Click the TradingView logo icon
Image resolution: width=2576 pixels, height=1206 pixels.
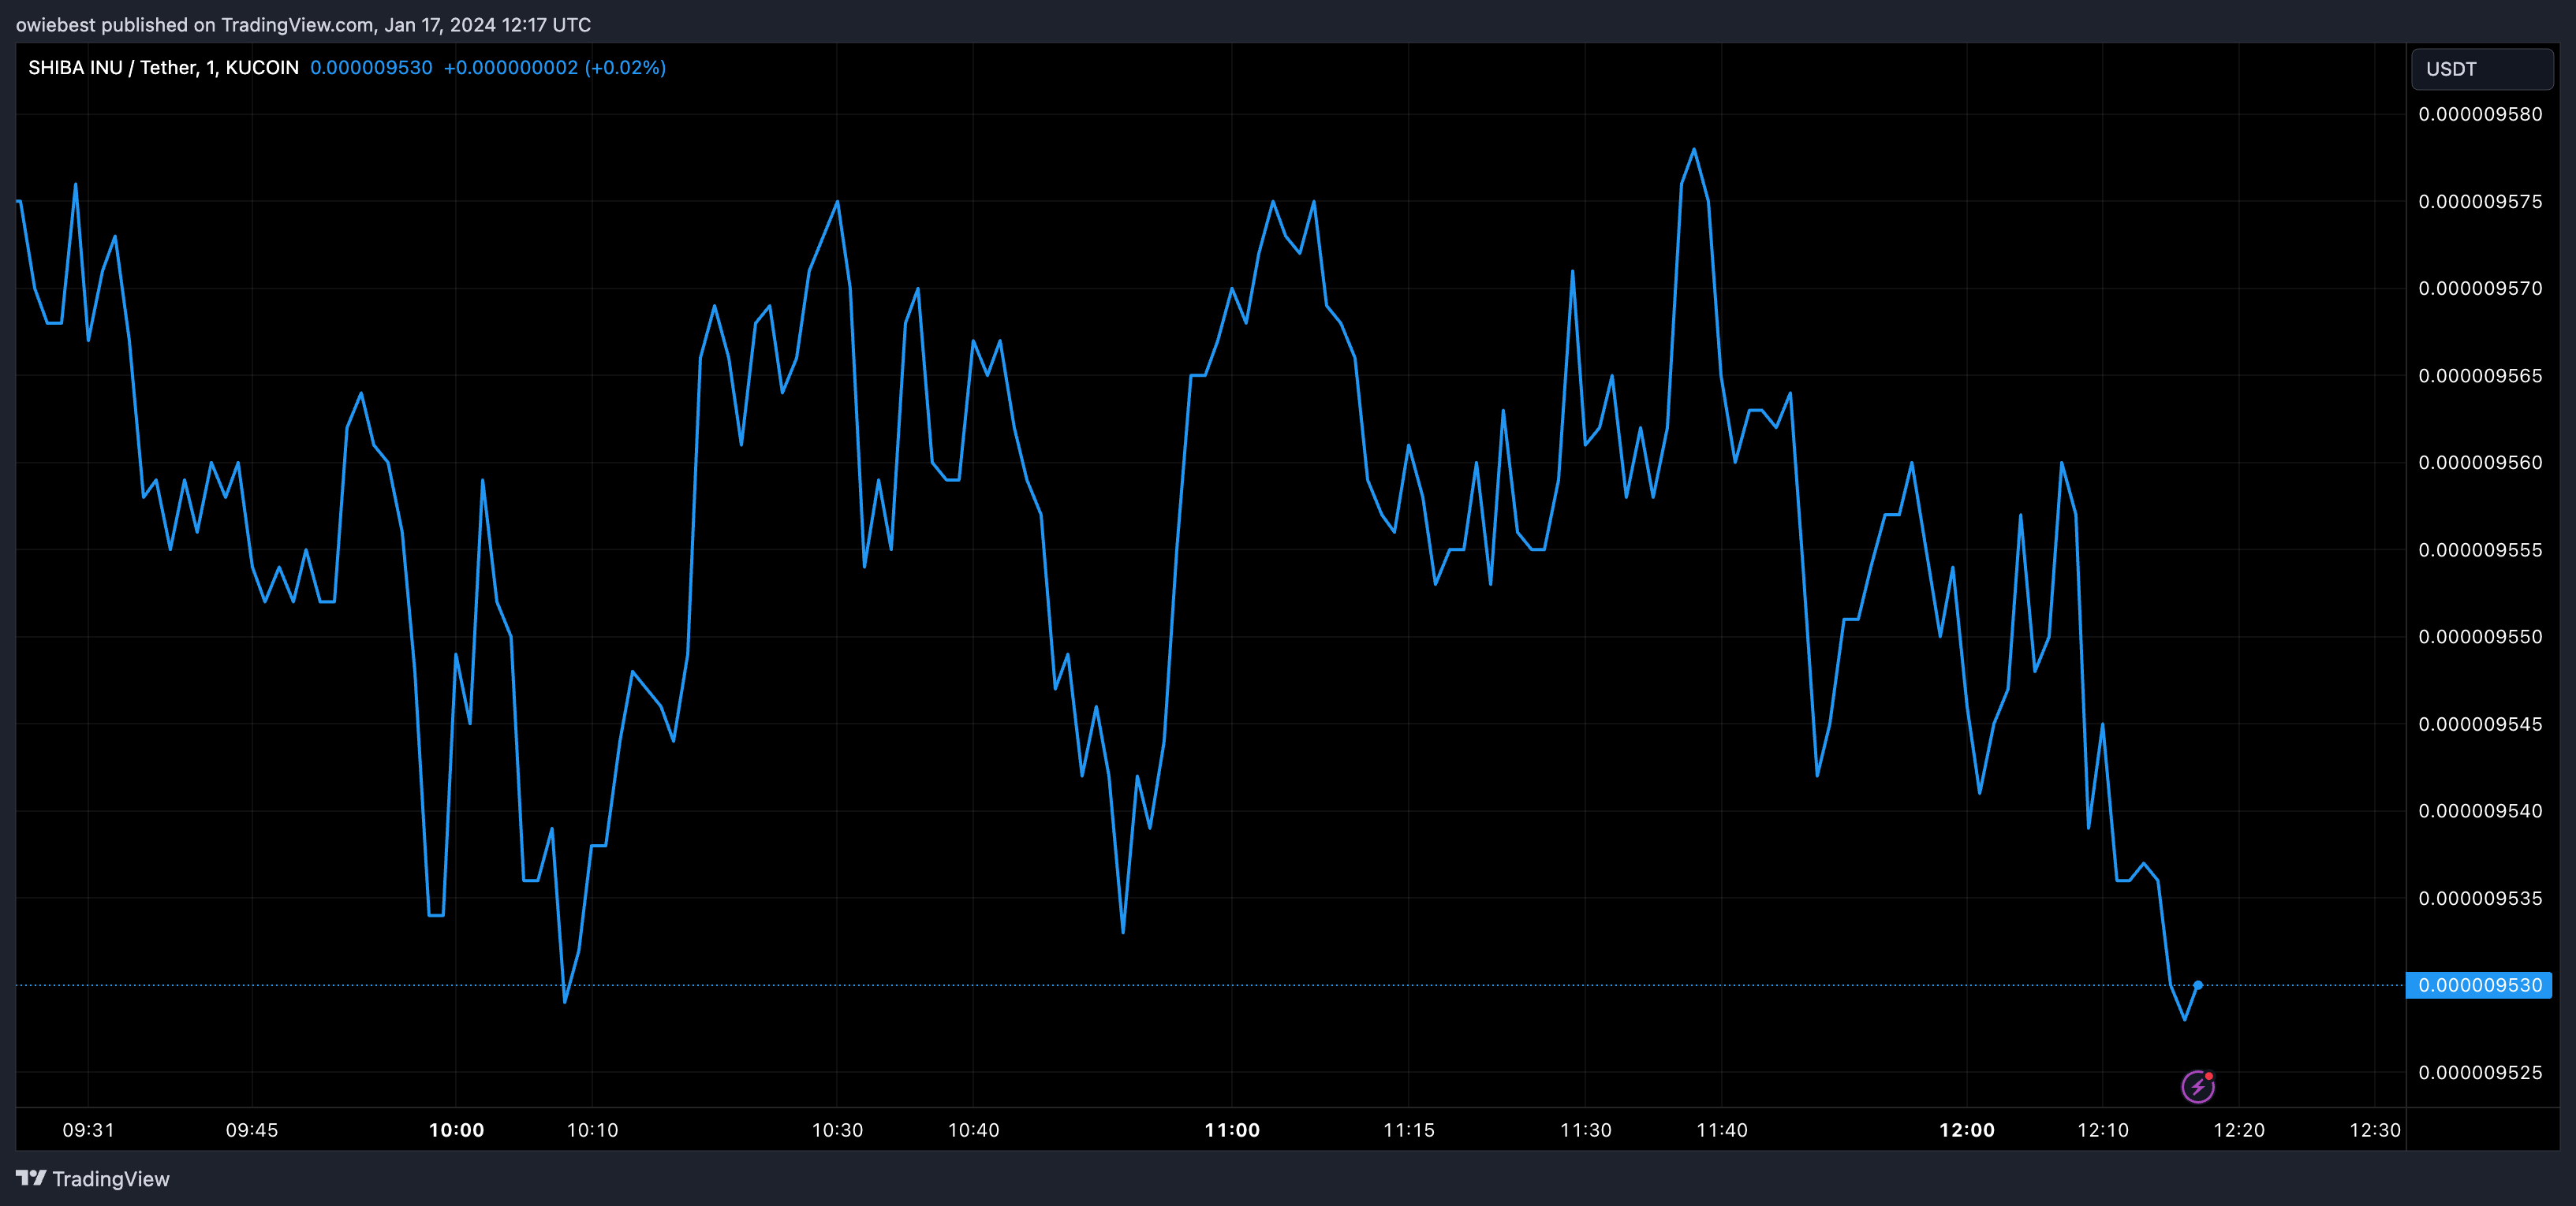point(31,1178)
